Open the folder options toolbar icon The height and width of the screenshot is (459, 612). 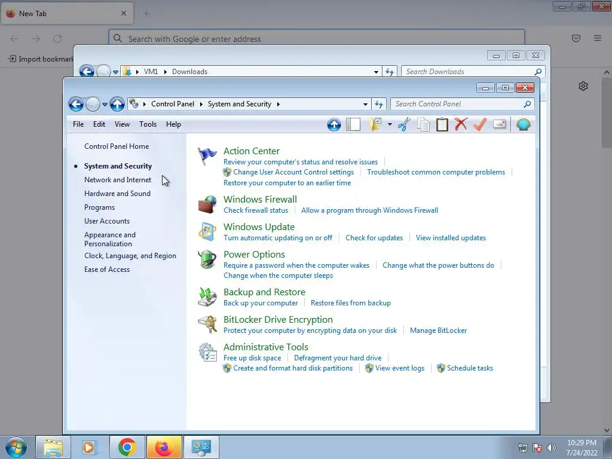pos(375,124)
